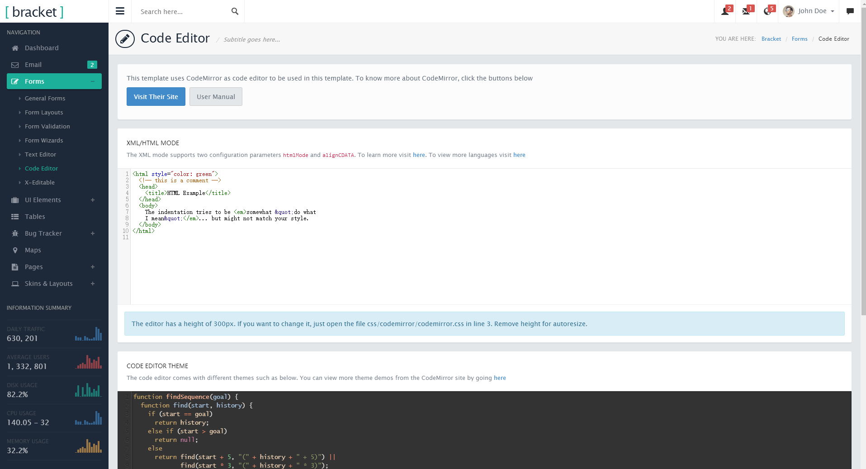Click the Dashboard home icon
Image resolution: width=866 pixels, height=469 pixels.
pyautogui.click(x=15, y=48)
